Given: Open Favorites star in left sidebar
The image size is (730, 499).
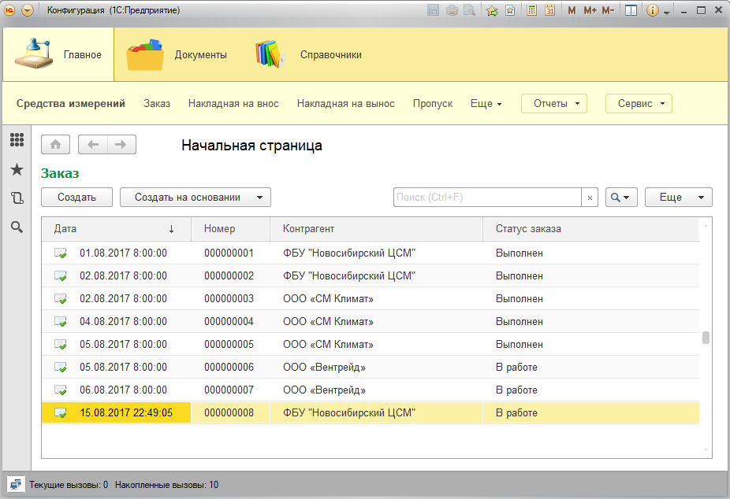Looking at the screenshot, I should click(x=17, y=169).
